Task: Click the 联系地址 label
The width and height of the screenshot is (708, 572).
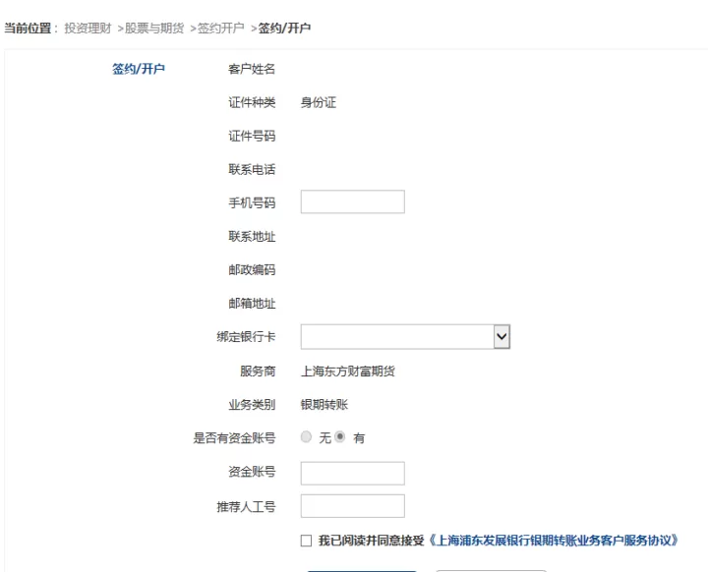Action: click(x=252, y=237)
